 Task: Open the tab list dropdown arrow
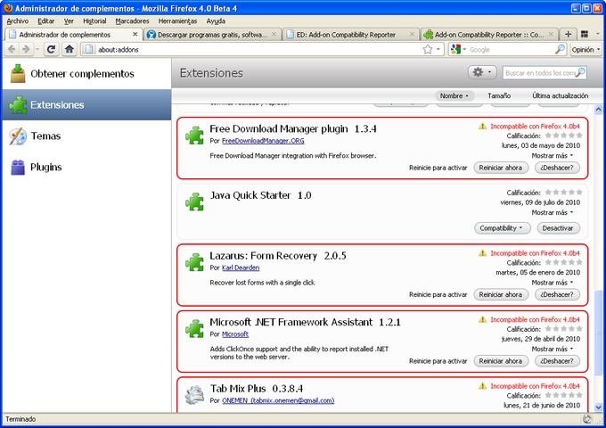[597, 35]
